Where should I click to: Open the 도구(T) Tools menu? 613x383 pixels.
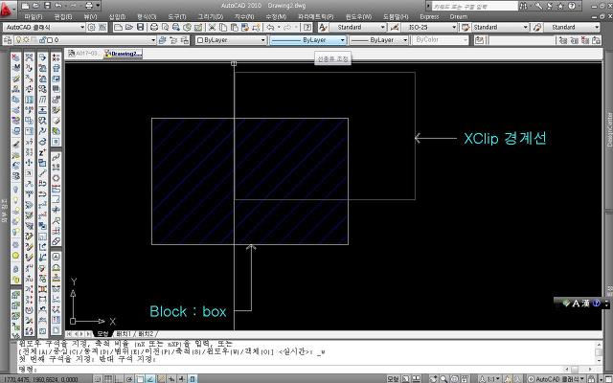176,16
